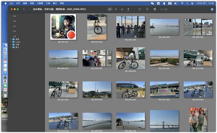Viewport: 217px width, 133px height.
Task: Select the IMG_0066.HEIC waterfront thumbnail
Action: pos(63,58)
